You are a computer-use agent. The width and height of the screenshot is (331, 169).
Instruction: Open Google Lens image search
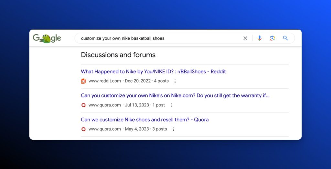coord(272,38)
